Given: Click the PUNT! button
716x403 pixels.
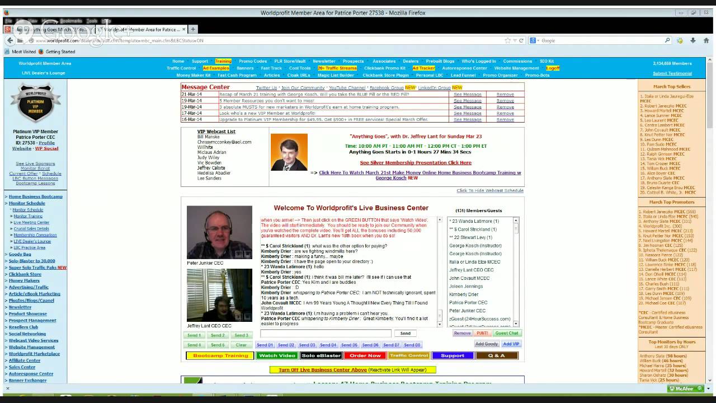Looking at the screenshot, I should click(x=482, y=333).
